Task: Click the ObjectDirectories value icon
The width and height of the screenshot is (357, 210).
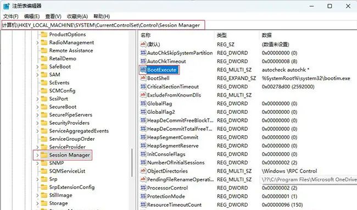Action: (143, 171)
